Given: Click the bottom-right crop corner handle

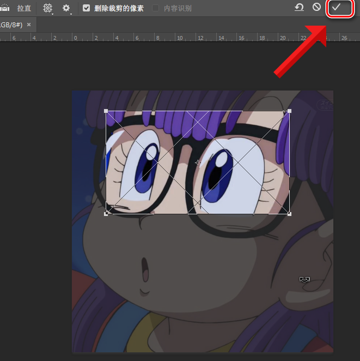Looking at the screenshot, I should 289,213.
